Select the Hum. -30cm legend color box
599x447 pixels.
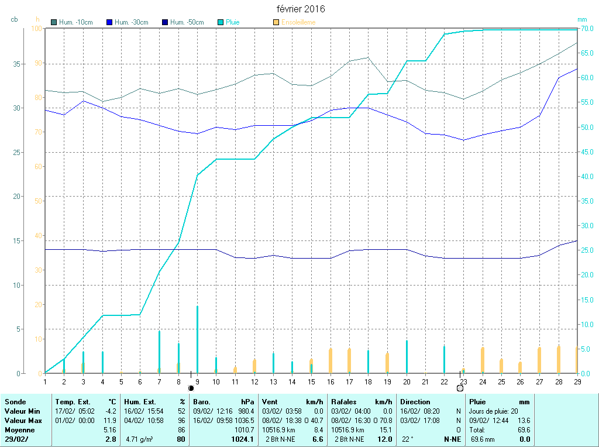[109, 22]
